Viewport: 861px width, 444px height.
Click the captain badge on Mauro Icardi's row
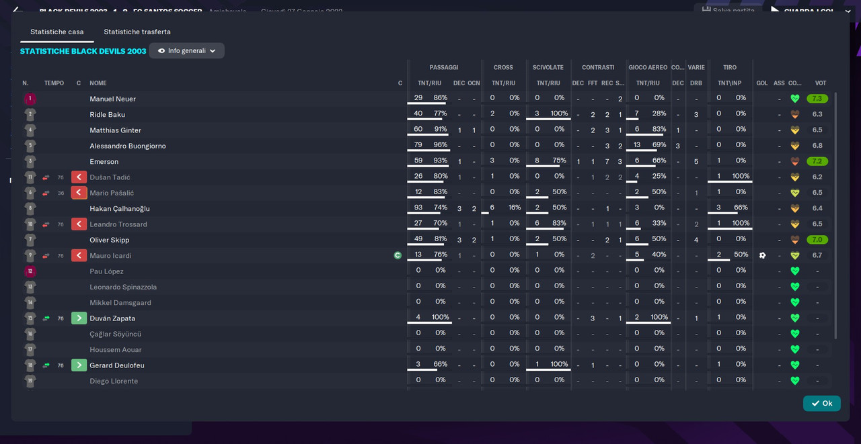[x=398, y=255]
